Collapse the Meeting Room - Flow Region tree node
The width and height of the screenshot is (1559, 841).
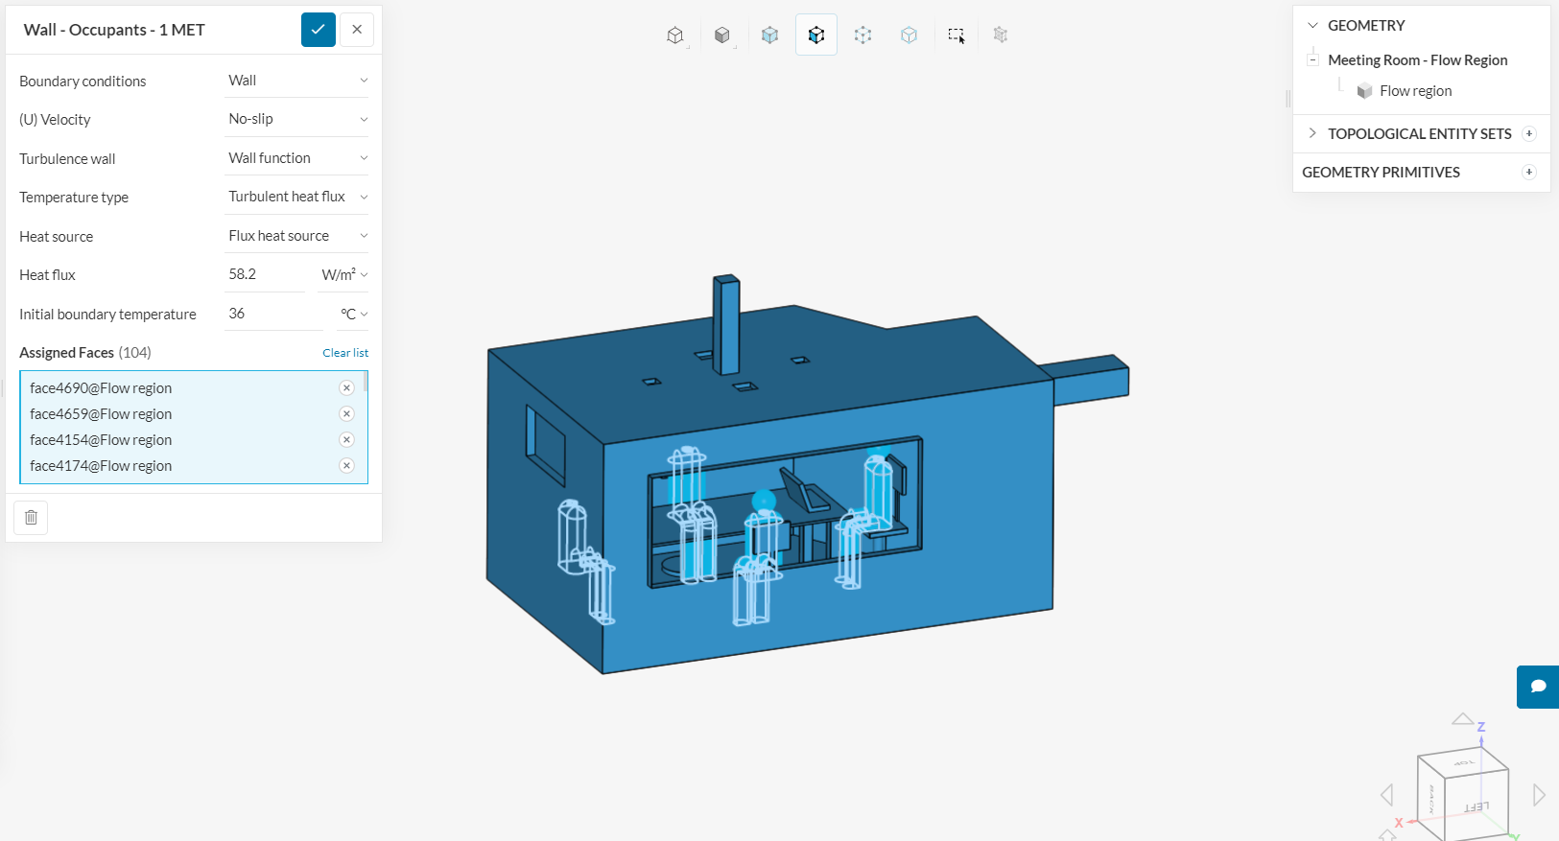pyautogui.click(x=1312, y=59)
